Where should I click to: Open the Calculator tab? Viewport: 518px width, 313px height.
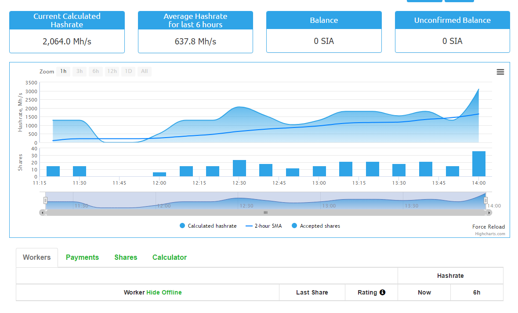point(170,258)
